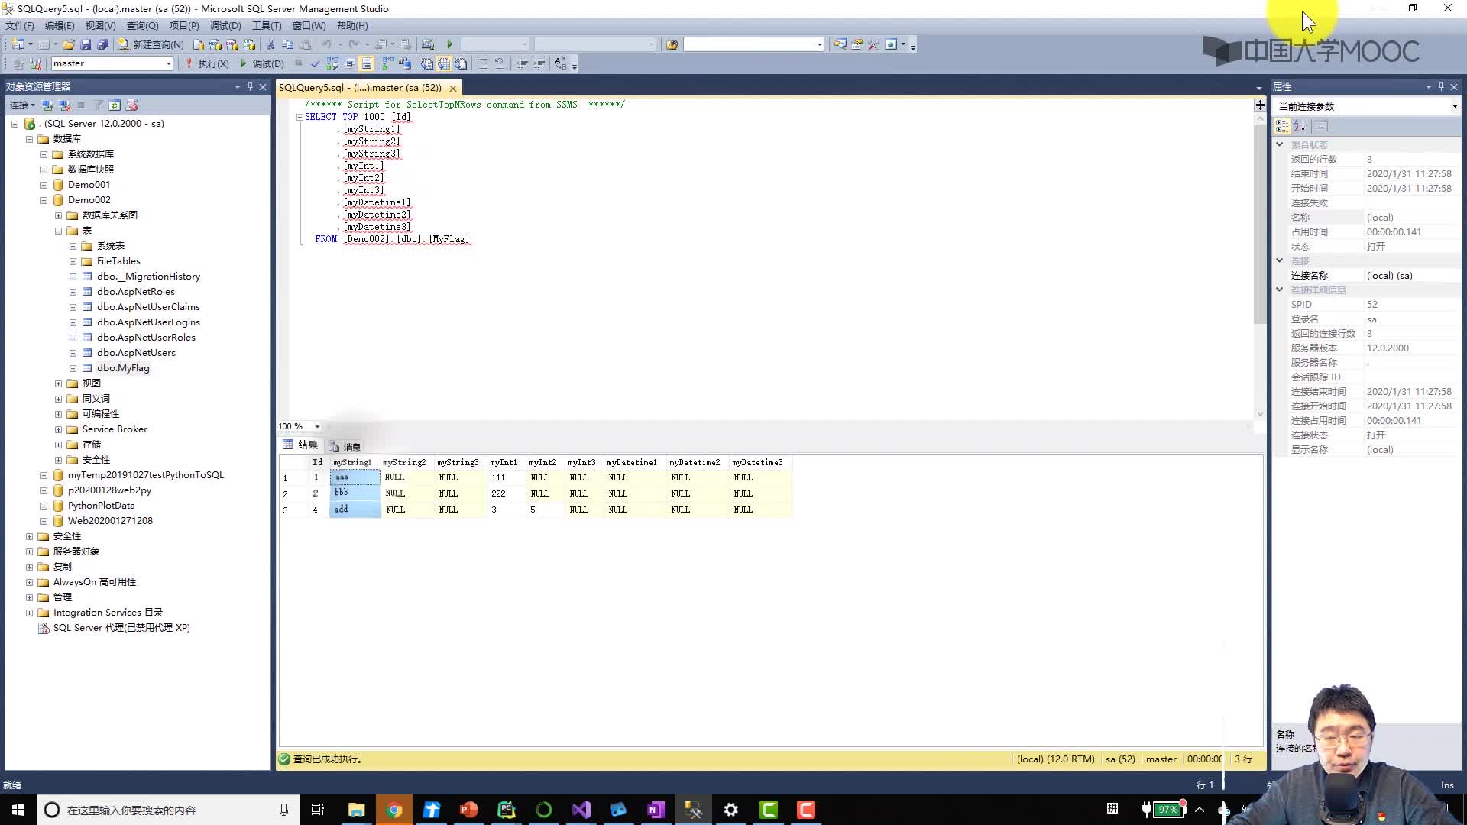1467x825 pixels.
Task: Toggle the IntelliSense Enabled button
Action: 366,63
